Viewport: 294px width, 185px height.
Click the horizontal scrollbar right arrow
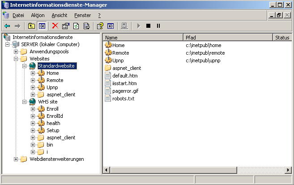pos(286,170)
